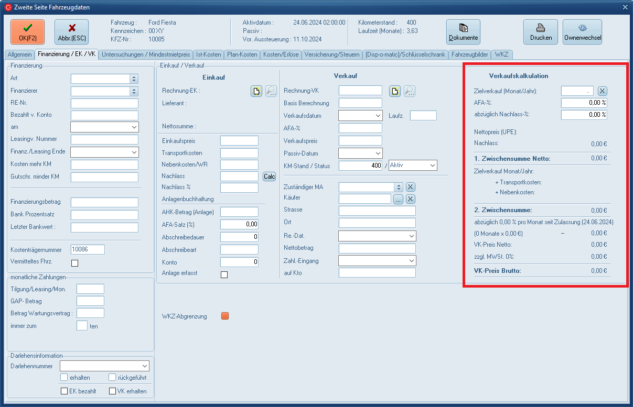Click the orange WKZ-Abgrenzung color box
Screen dimensions: 633x407
click(x=225, y=316)
